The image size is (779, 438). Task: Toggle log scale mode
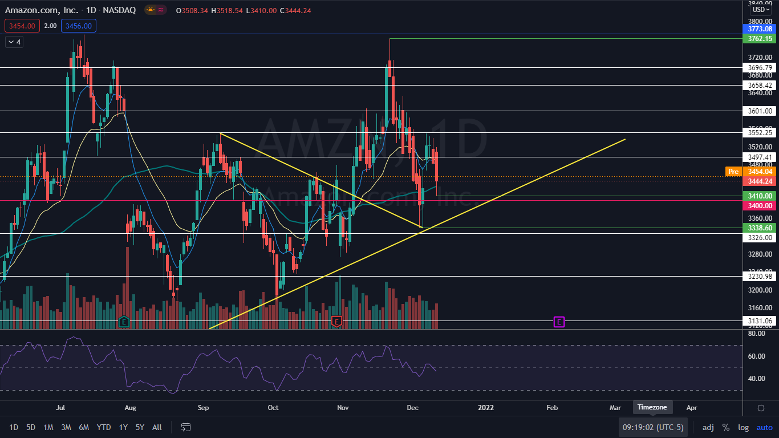(743, 427)
